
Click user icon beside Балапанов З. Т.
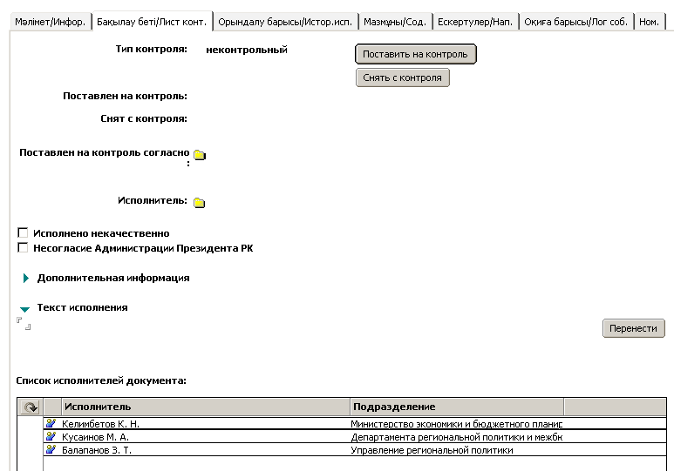pos(51,449)
